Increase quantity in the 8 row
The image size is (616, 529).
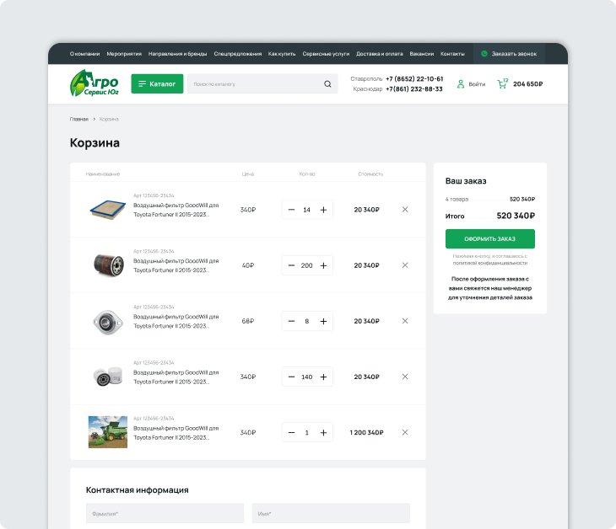pos(323,321)
